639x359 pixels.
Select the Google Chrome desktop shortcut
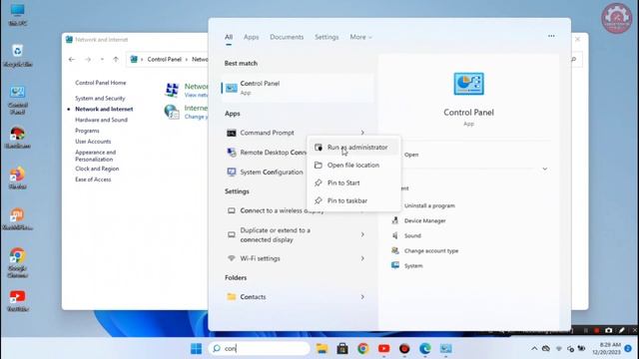18,263
